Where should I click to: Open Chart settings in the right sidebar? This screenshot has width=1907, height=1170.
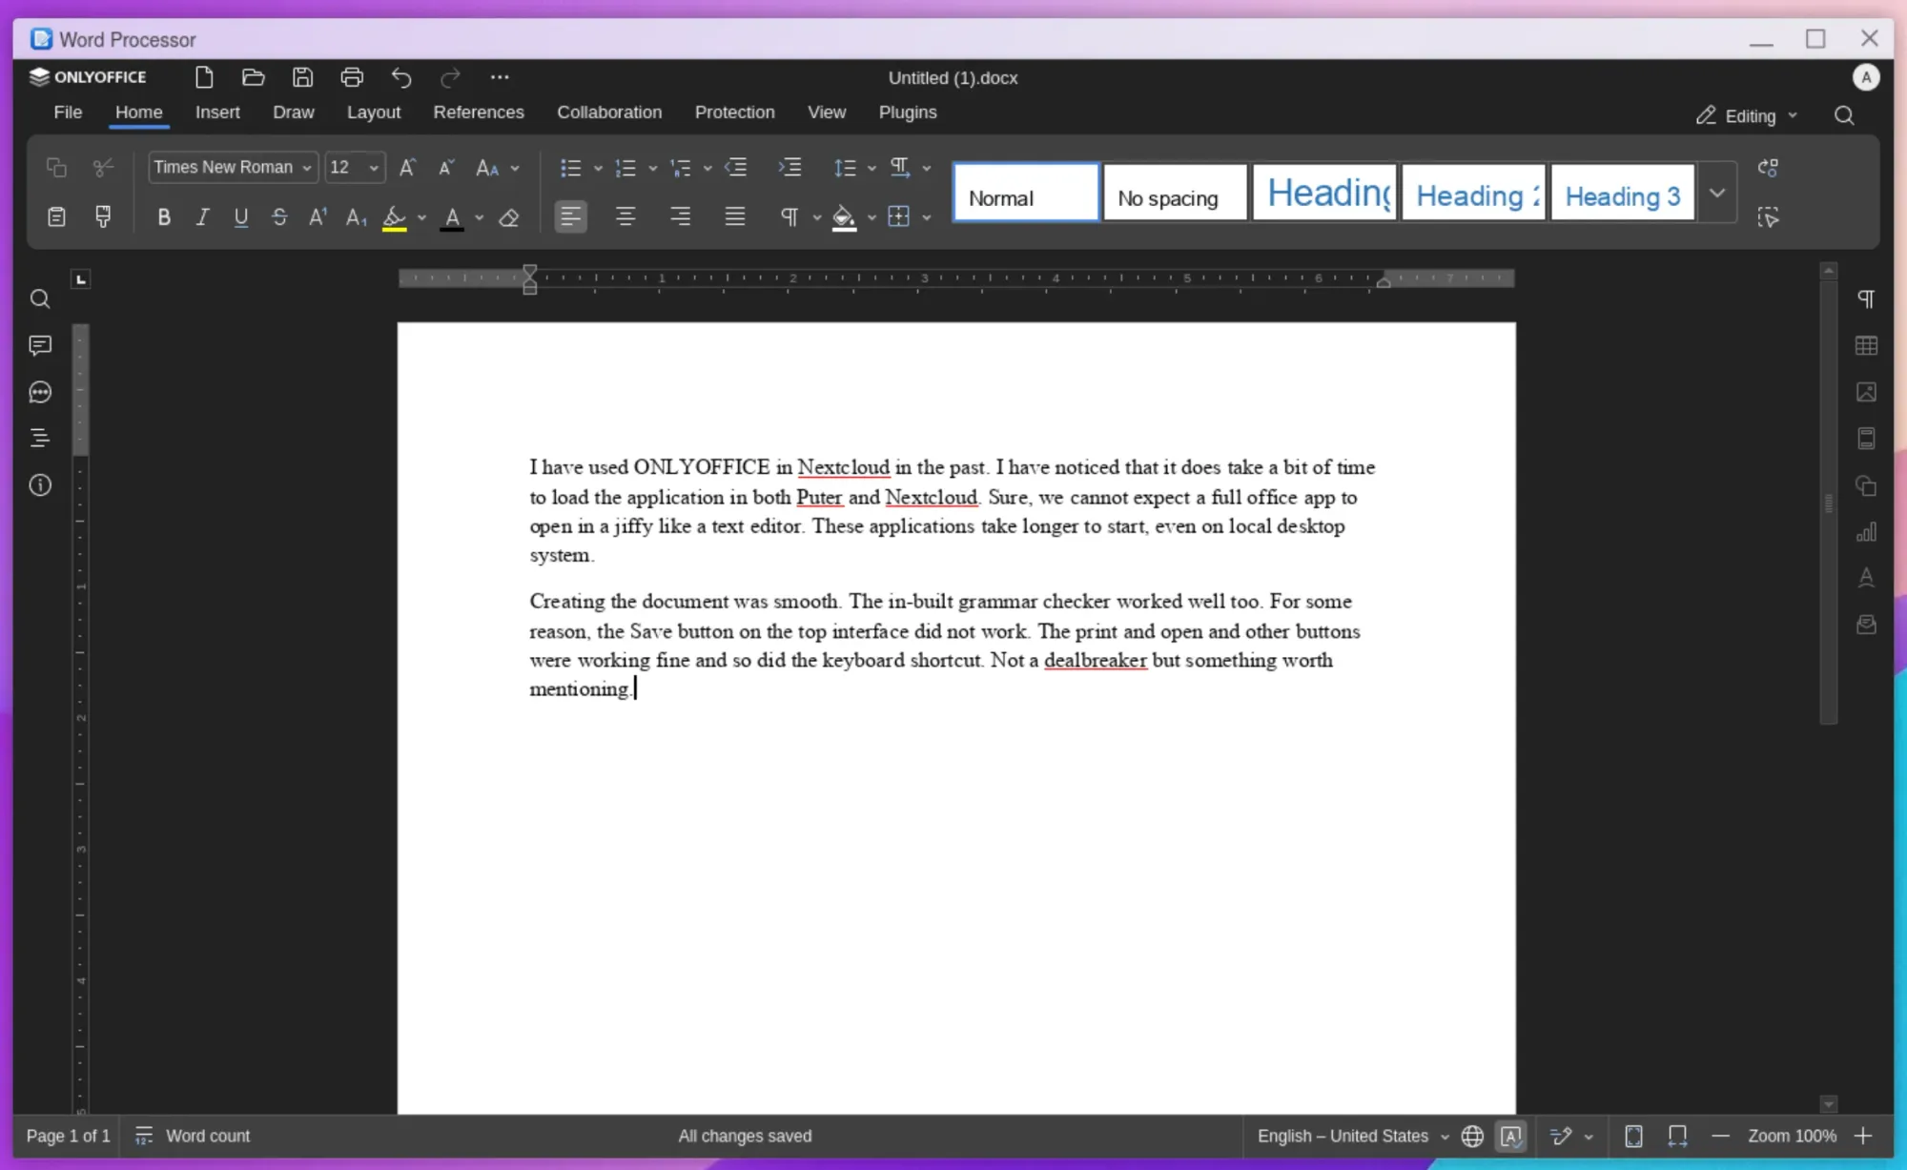coord(1866,531)
